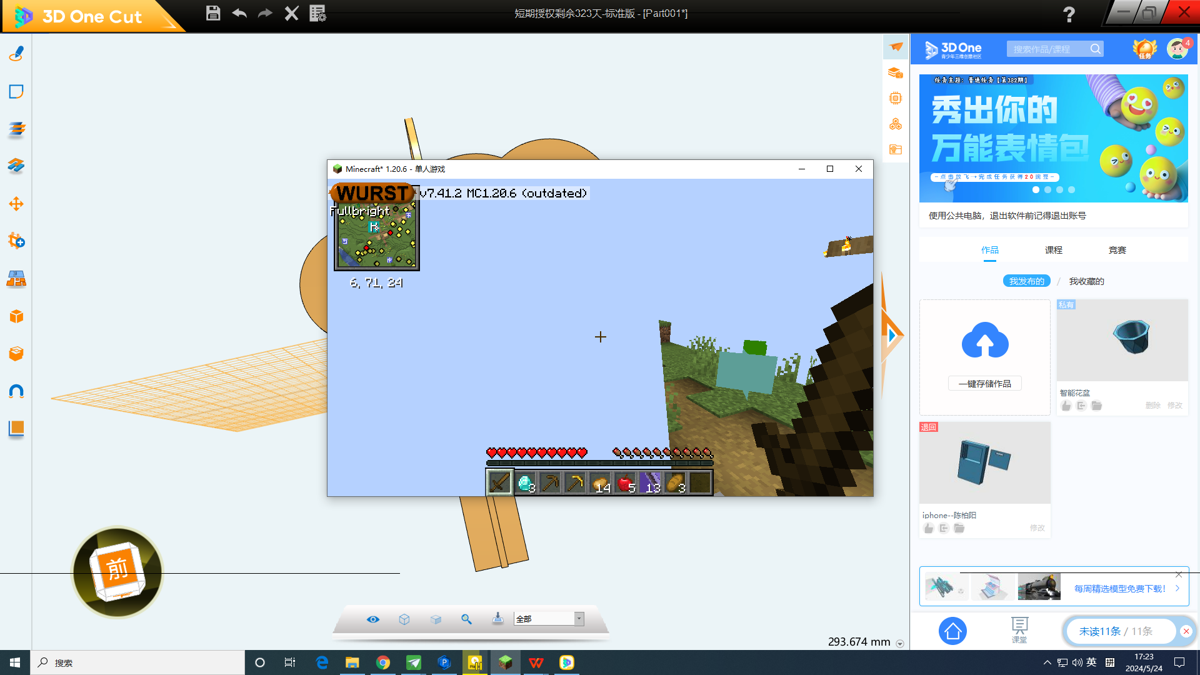Click the orange 任务 task badge icon
Image resolution: width=1200 pixels, height=675 pixels.
(1144, 49)
